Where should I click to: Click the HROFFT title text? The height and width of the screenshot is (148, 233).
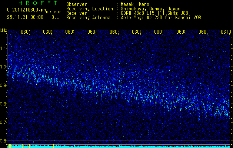pyautogui.click(x=33, y=4)
